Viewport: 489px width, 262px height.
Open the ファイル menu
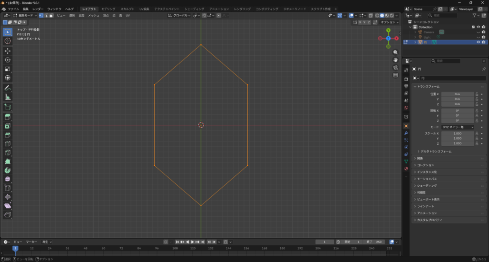click(x=13, y=9)
